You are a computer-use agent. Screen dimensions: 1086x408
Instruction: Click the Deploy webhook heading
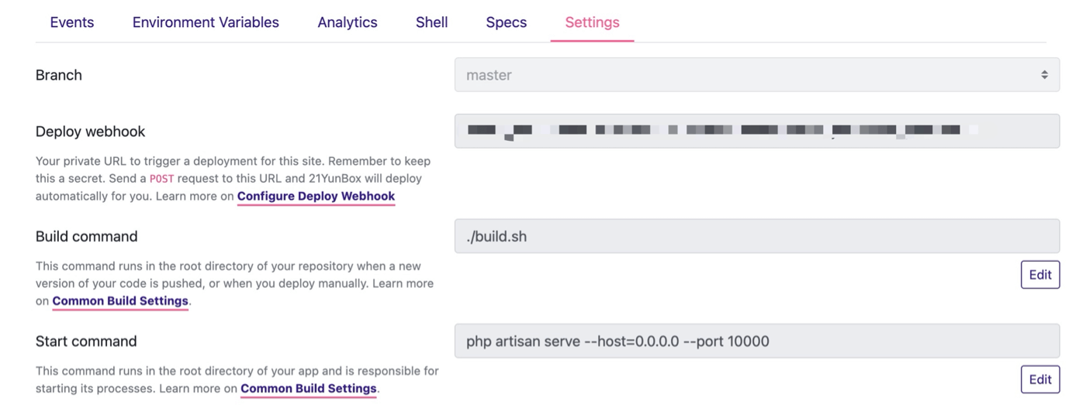[x=91, y=132]
